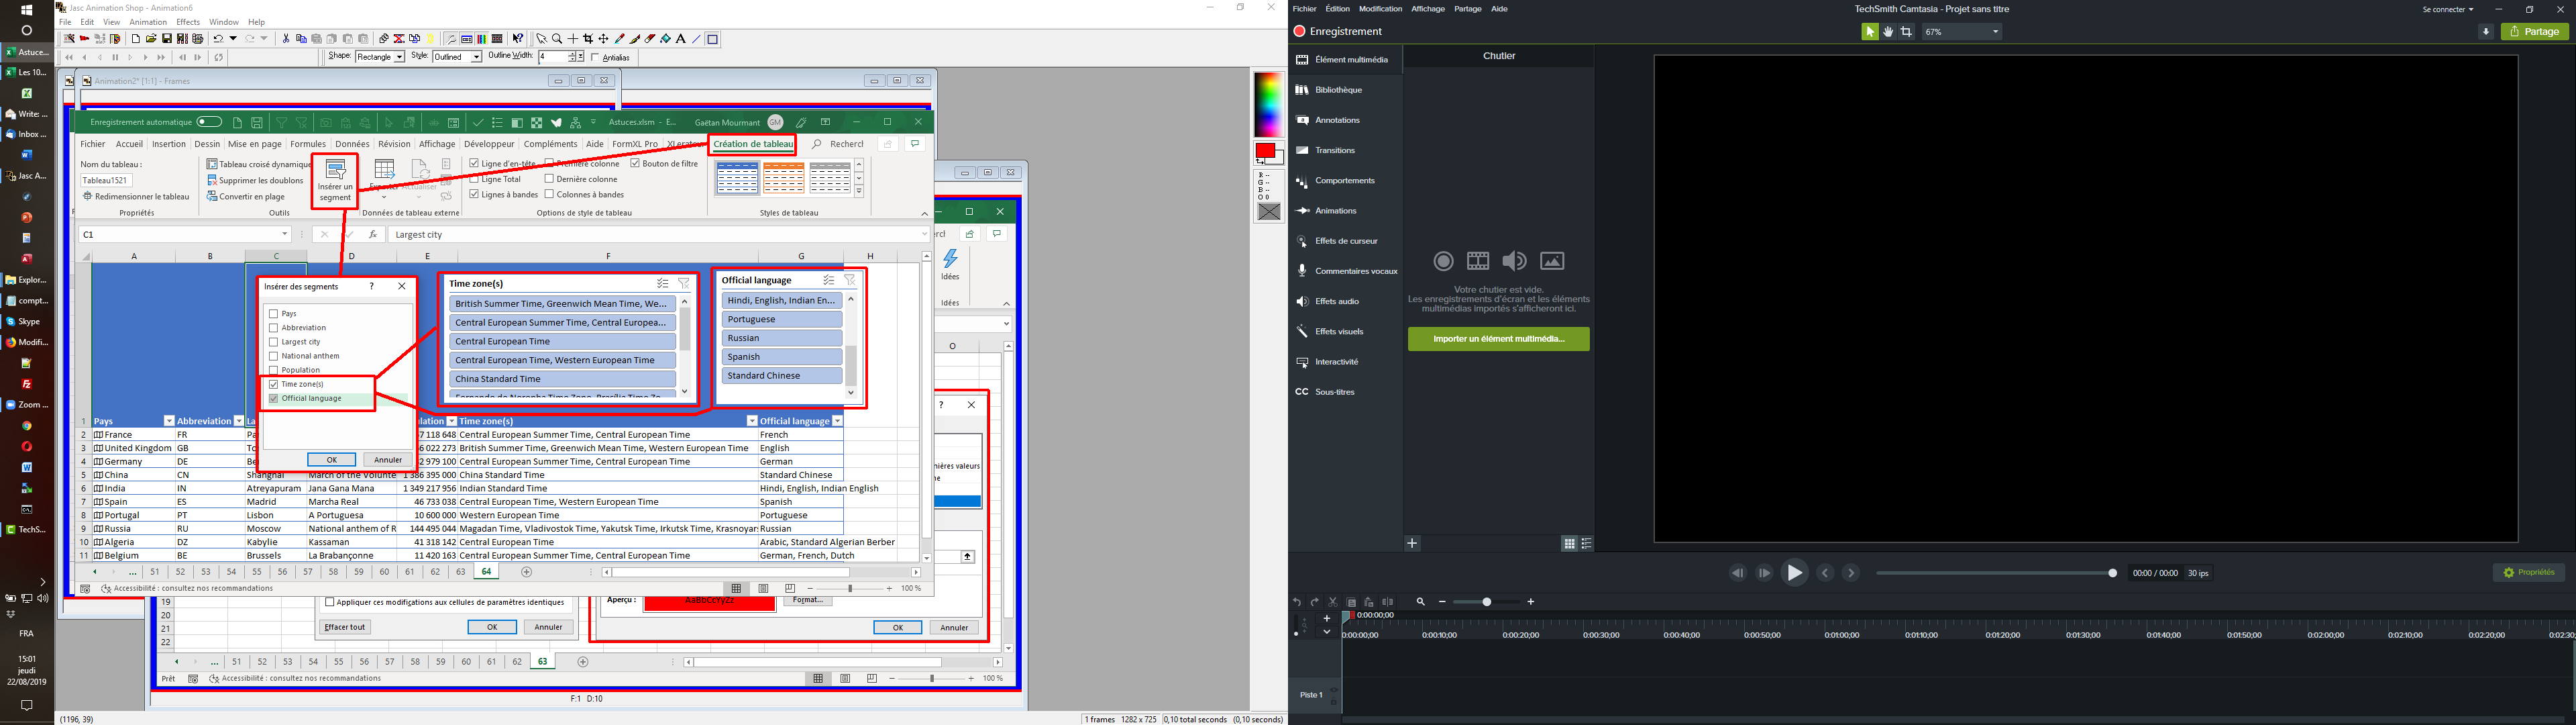The image size is (2576, 725).
Task: Open the Style Outlined dropdown
Action: click(476, 57)
